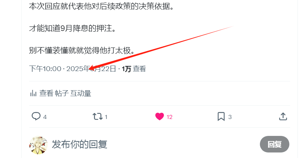Click the 1万 查看 view count
The width and height of the screenshot is (303, 158).
click(x=134, y=69)
